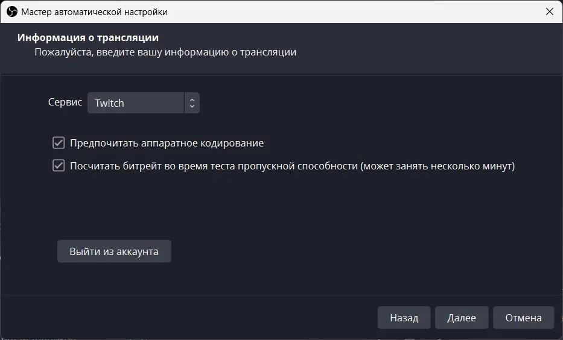This screenshot has height=340, width=563.
Task: Click the downward chevron on the Twitch combo box
Action: coord(192,106)
